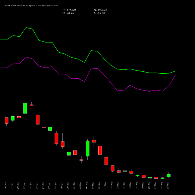This screenshot has width=195, height=195.
Task: Click the small red candlestick for 22 Apr
Action: tap(32, 105)
